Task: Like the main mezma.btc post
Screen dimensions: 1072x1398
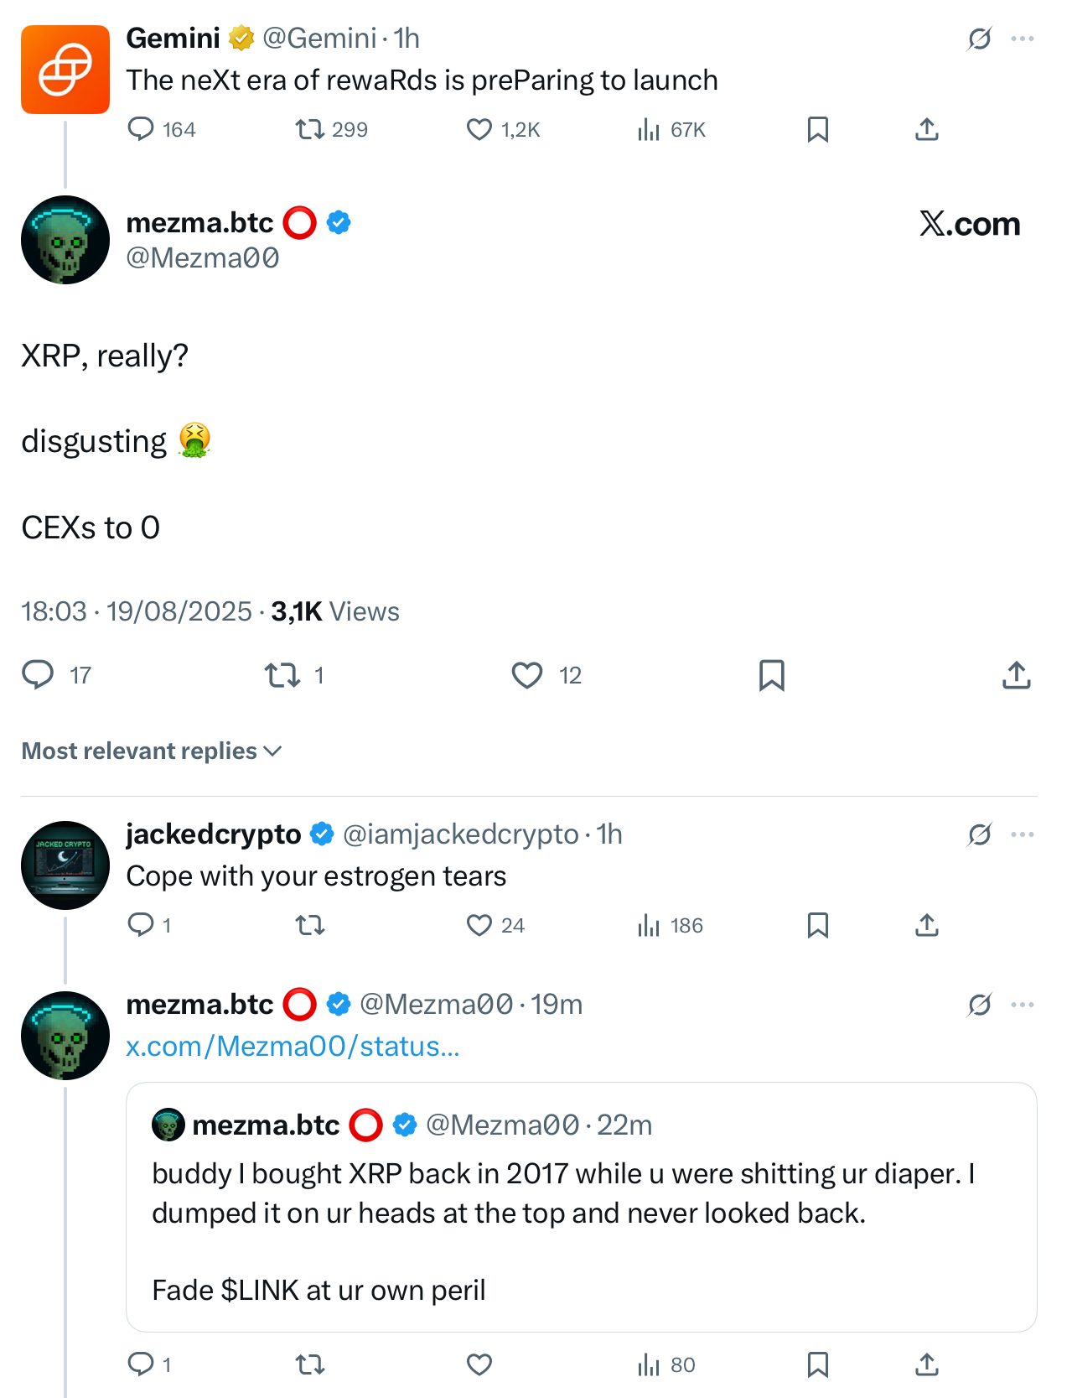Action: coord(527,675)
